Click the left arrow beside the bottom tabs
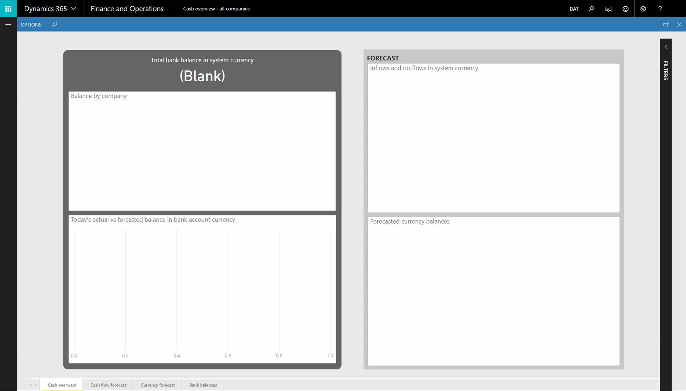The image size is (686, 391). tap(31, 385)
